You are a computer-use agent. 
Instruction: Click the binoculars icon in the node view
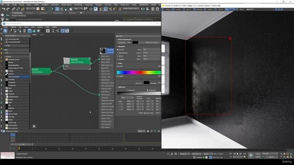click(34, 126)
